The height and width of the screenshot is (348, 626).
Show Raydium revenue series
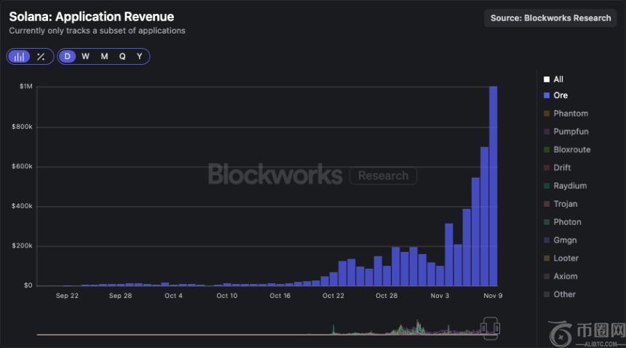point(569,186)
